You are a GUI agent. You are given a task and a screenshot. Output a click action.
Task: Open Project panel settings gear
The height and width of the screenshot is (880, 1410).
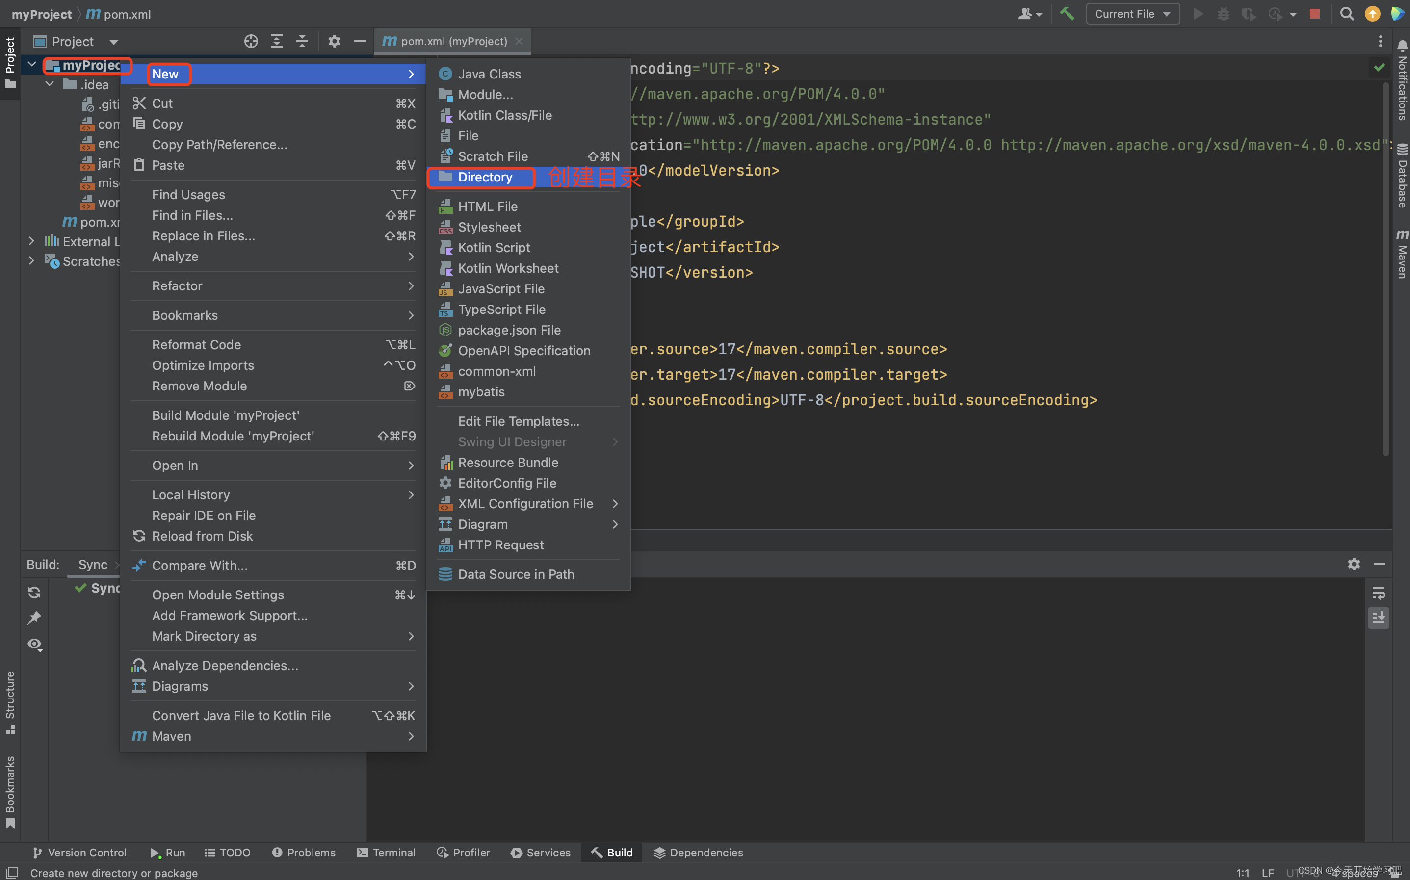[x=334, y=41]
